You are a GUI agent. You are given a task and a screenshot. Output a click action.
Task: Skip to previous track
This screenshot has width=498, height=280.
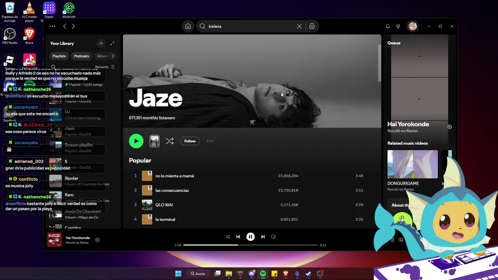tap(238, 236)
